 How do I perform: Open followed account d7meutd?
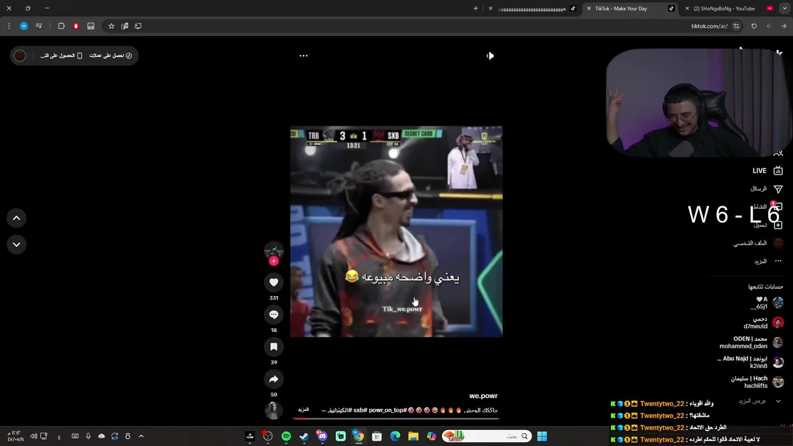click(x=763, y=323)
